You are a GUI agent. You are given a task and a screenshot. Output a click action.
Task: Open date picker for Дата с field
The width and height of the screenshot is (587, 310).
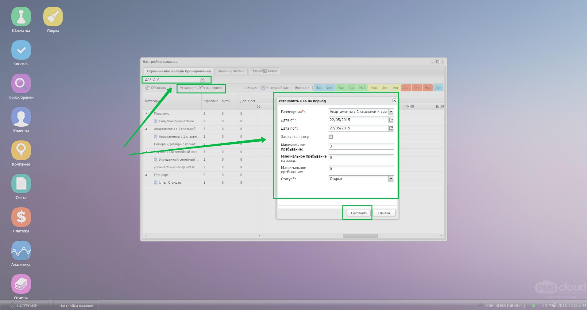pos(391,120)
